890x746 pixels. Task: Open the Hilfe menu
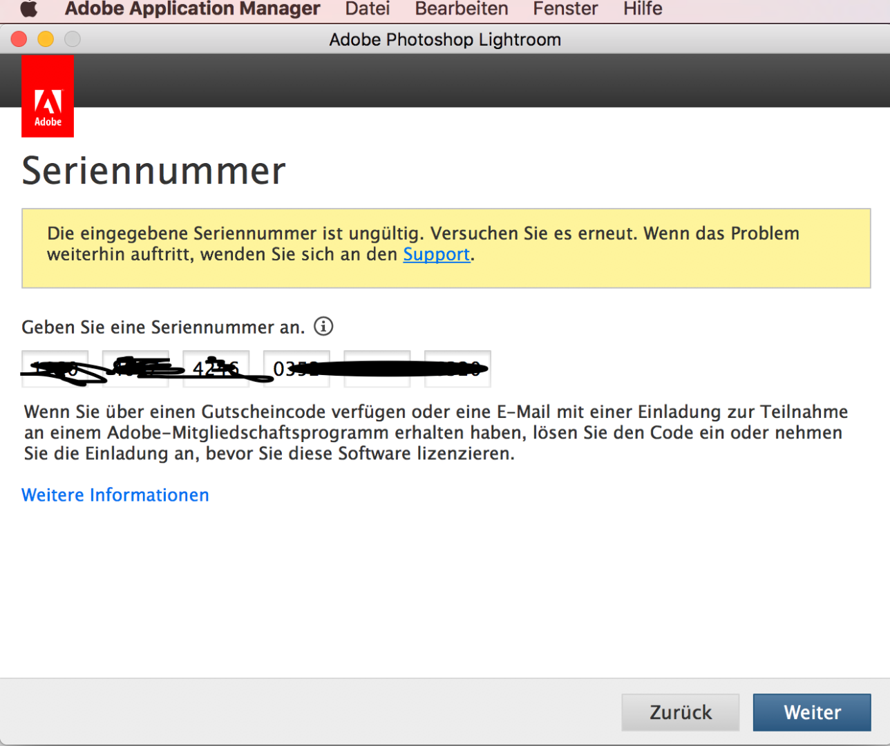point(643,9)
